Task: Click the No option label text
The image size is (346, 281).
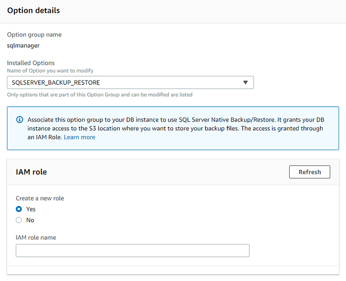Action: click(30, 220)
